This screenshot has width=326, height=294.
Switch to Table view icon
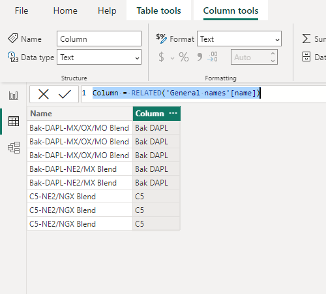tap(14, 121)
